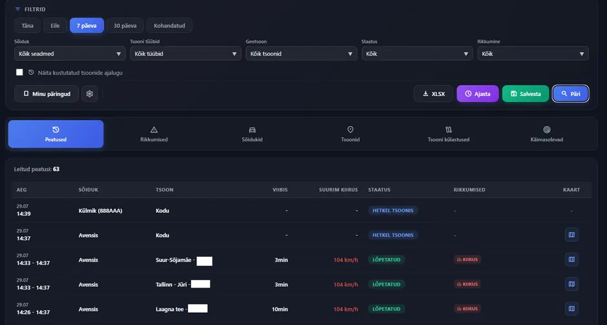Click KIIRUS violation badge in Suur-Sõjamäe row

click(468, 260)
